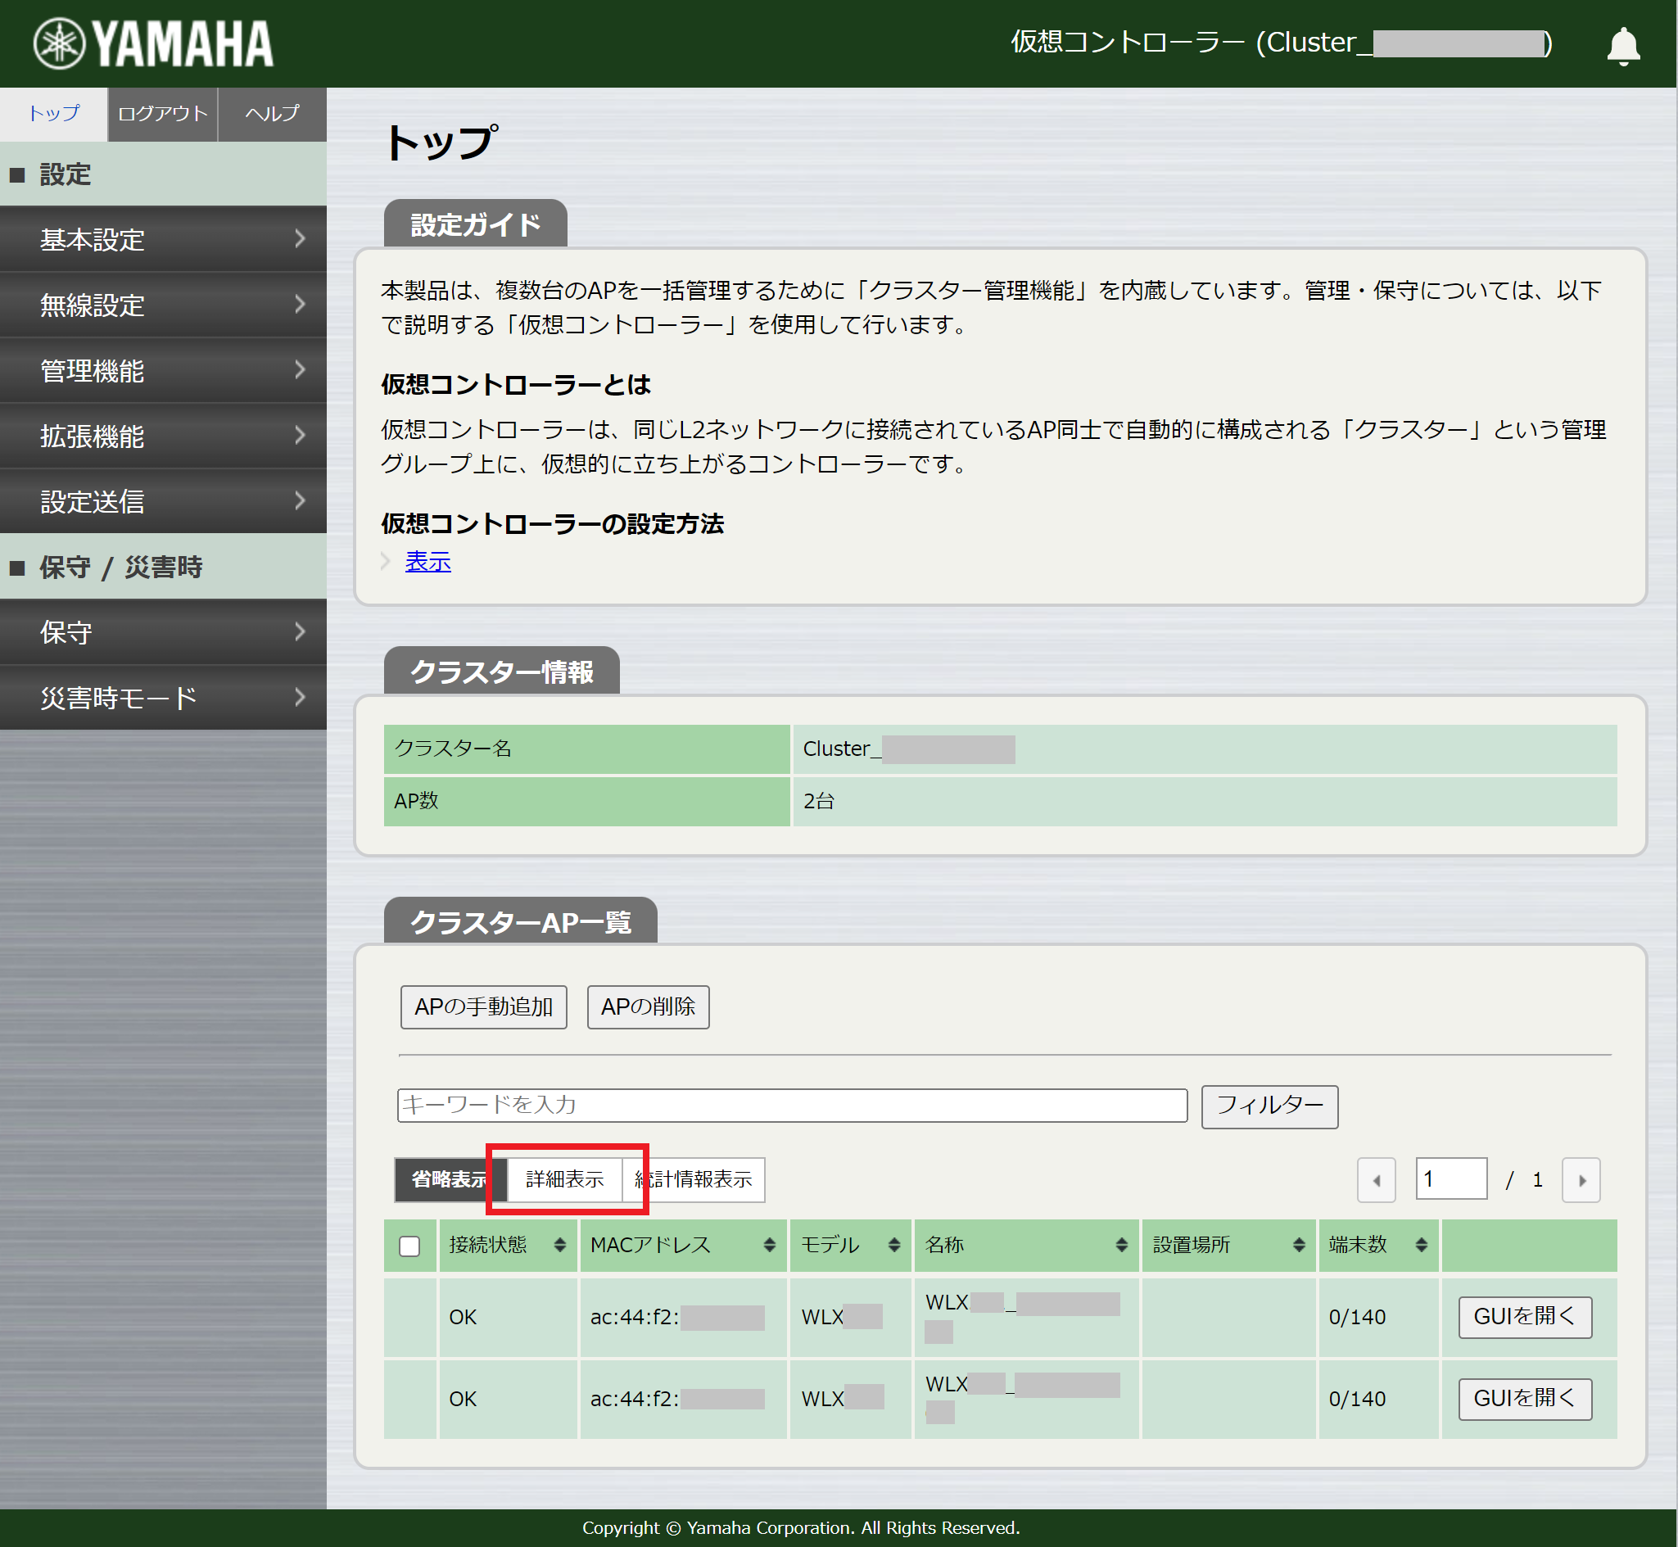The height and width of the screenshot is (1547, 1678).
Task: Expand 基本設定 menu
Action: coord(163,239)
